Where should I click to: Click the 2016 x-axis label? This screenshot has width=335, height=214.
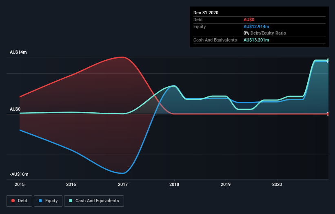(71, 184)
